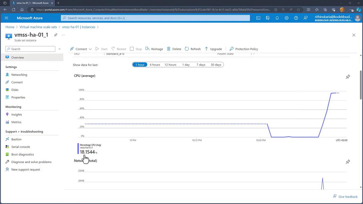The width and height of the screenshot is (363, 204).
Task: Pin the CPU (average) chart
Action: tap(348, 77)
